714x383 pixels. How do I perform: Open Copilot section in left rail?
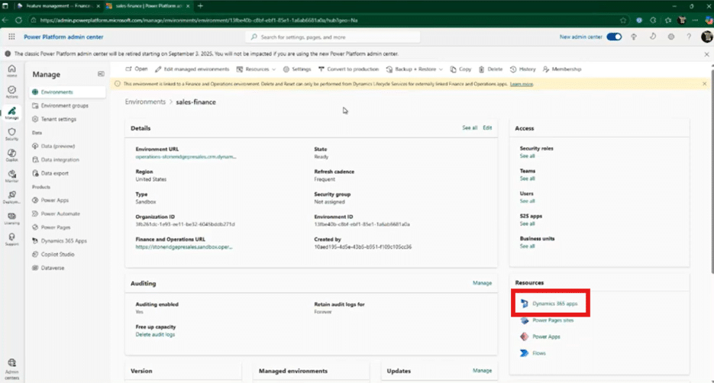tap(11, 154)
